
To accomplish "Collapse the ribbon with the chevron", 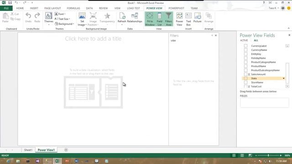I will pyautogui.click(x=289, y=28).
